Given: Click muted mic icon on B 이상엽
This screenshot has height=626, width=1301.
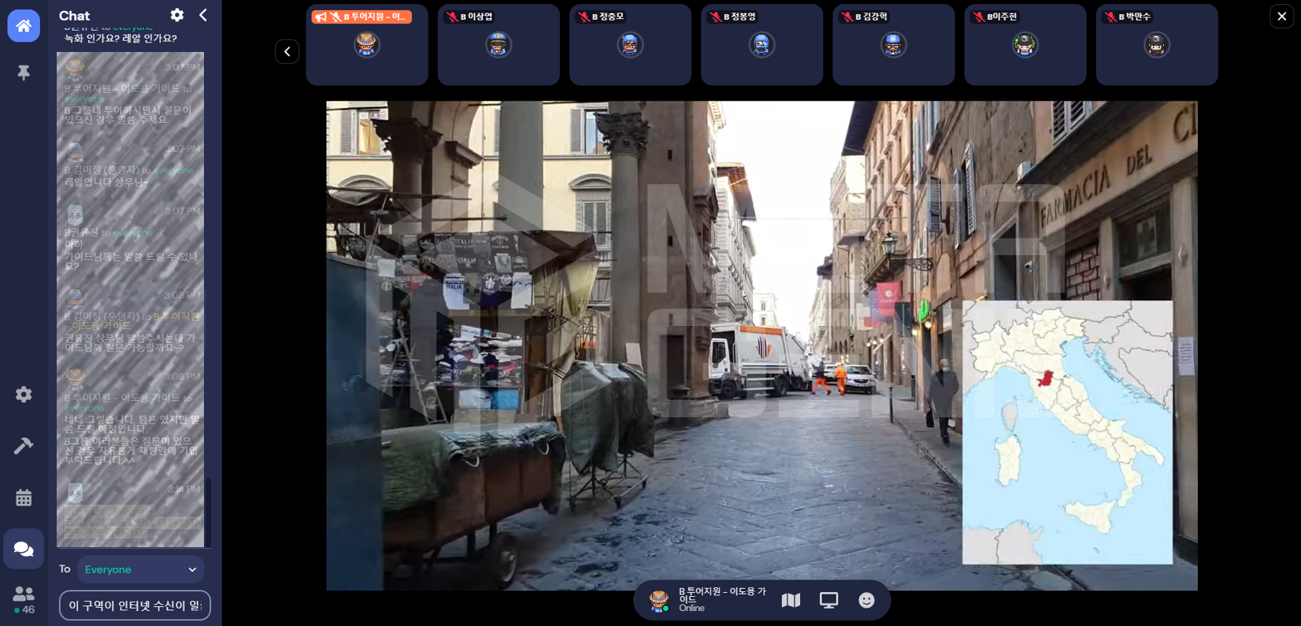Looking at the screenshot, I should (x=452, y=17).
